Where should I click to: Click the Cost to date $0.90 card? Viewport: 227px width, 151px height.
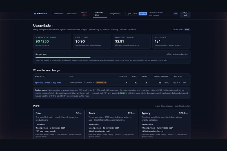pyautogui.click(x=92, y=41)
